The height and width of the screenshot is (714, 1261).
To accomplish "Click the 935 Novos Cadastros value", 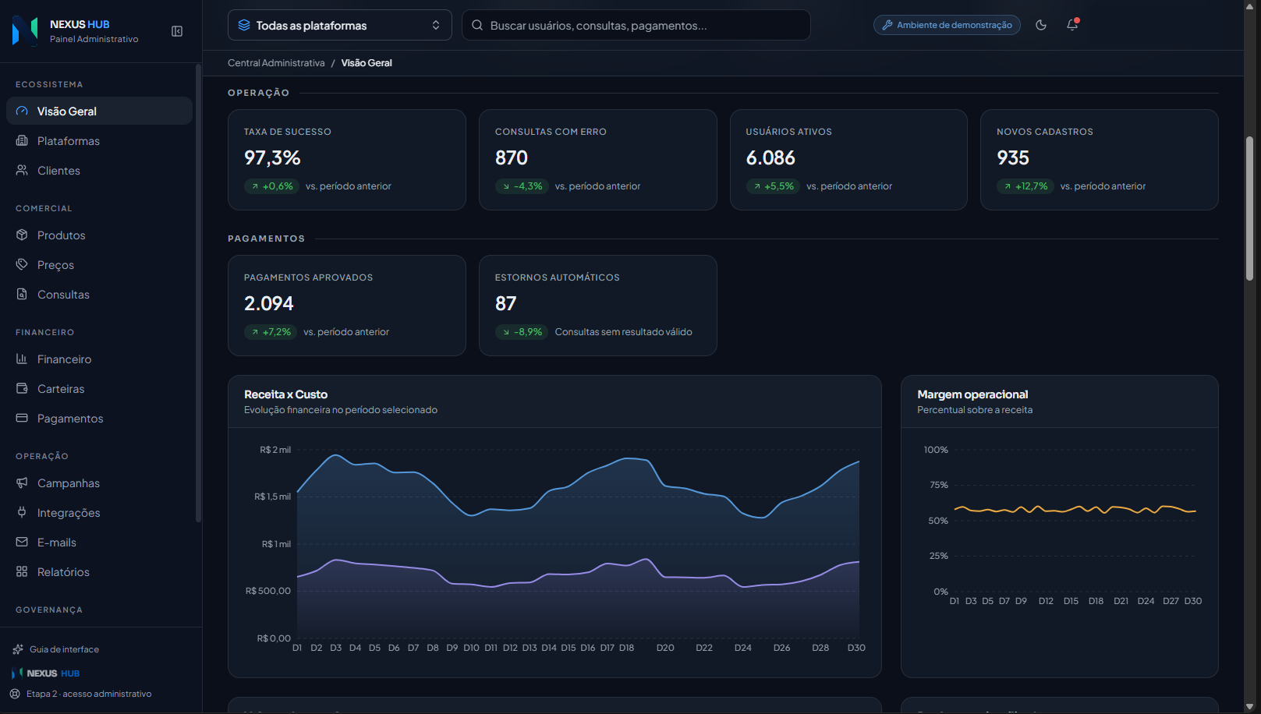I will 1013,157.
